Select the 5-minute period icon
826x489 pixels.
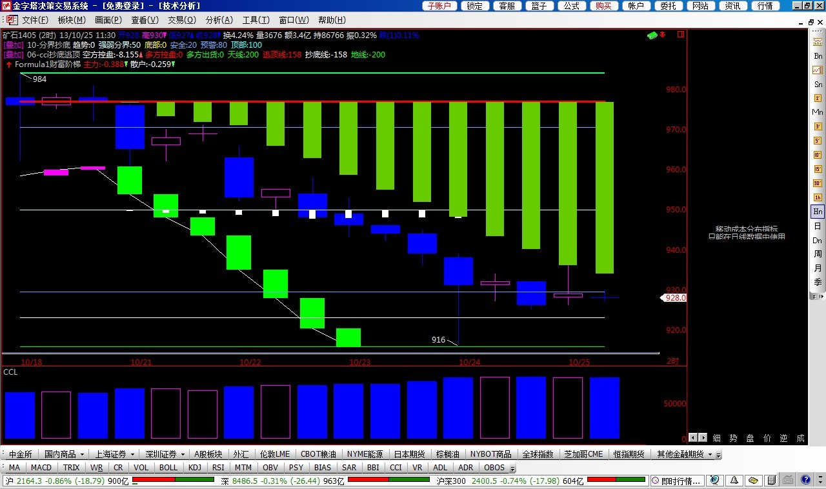pos(818,141)
